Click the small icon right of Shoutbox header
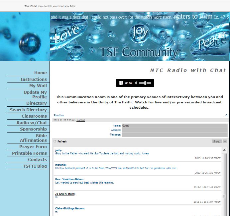This screenshot has height=216, width=230. point(226,115)
